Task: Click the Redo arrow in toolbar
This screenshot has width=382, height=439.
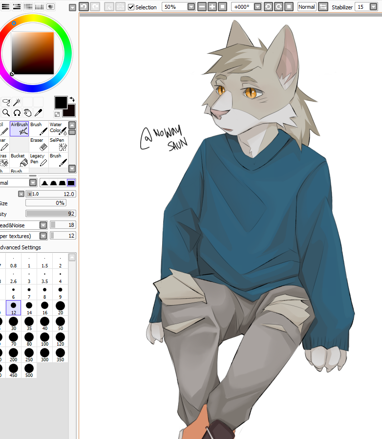Action: (x=95, y=7)
